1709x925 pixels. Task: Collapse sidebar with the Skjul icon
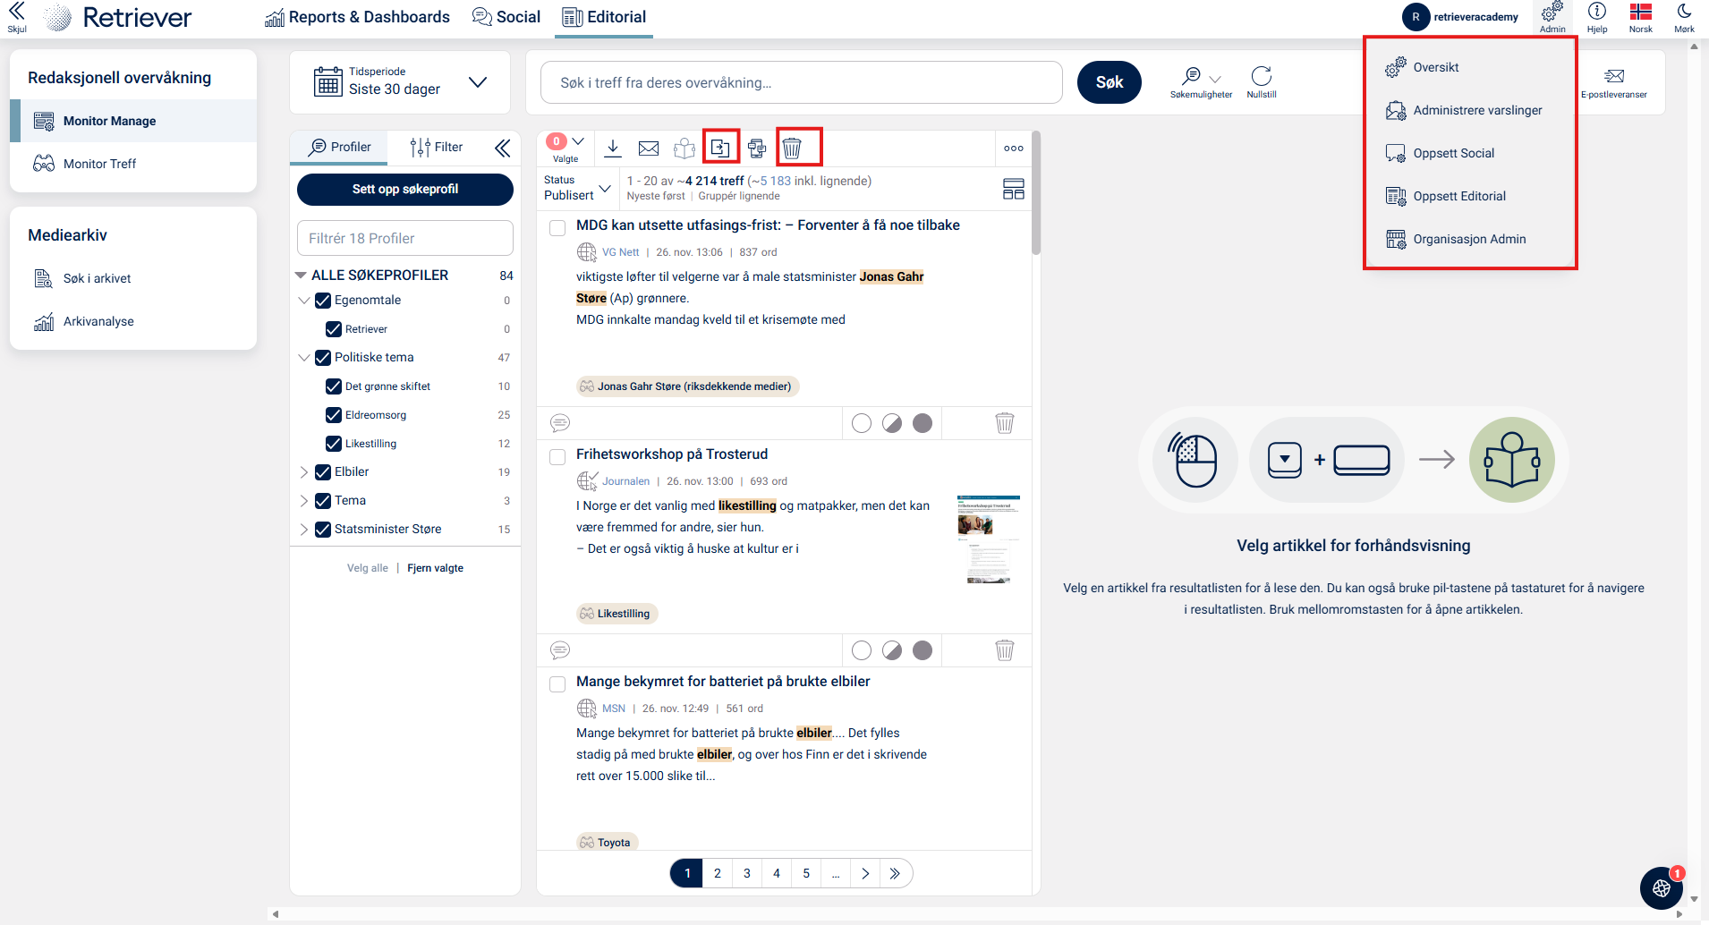tap(17, 17)
